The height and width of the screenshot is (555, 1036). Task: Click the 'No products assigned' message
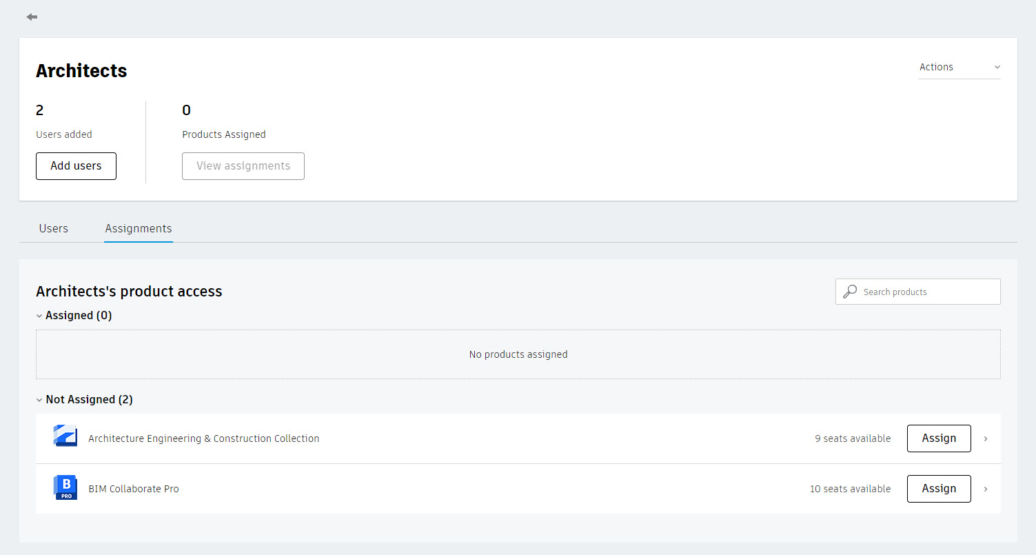pos(518,354)
